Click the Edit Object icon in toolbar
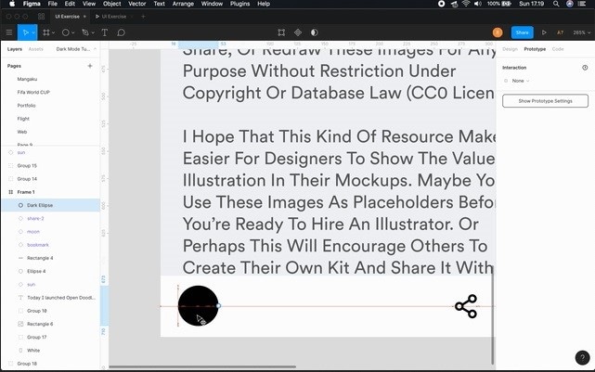Image resolution: width=595 pixels, height=372 pixels. (281, 32)
